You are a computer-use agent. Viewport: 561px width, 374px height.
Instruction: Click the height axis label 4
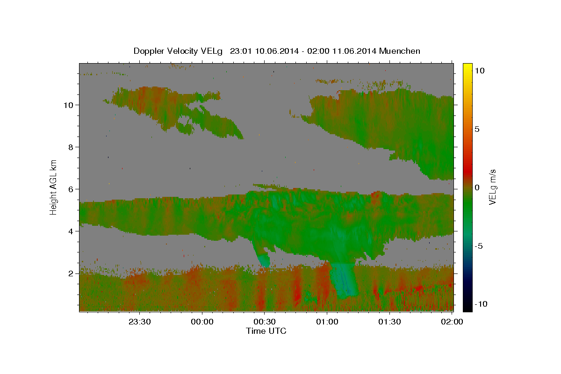[x=71, y=231]
